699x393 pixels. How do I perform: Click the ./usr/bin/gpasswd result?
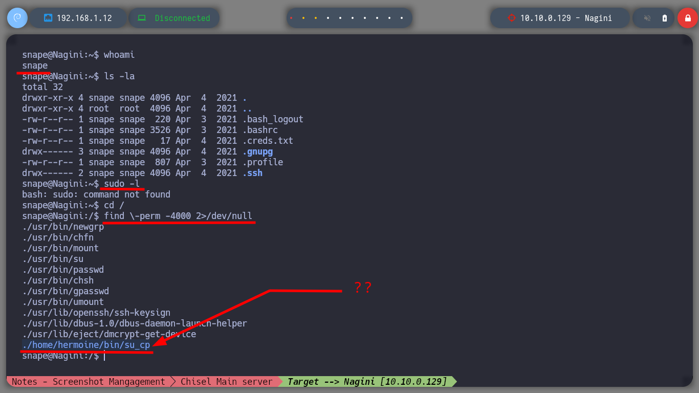65,291
